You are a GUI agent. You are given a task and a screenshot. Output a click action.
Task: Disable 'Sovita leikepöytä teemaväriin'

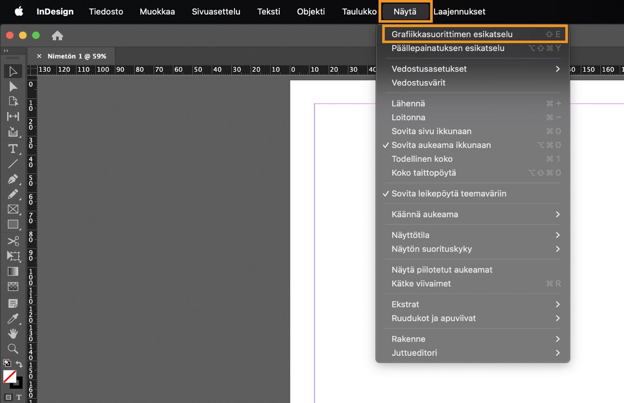click(449, 193)
